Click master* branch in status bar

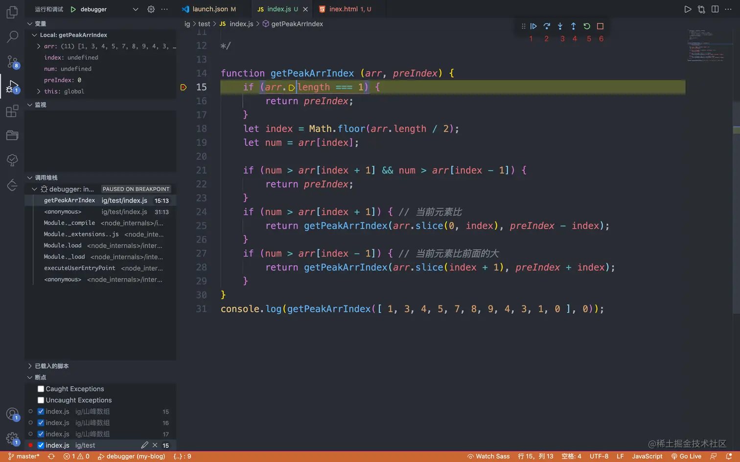(x=24, y=457)
